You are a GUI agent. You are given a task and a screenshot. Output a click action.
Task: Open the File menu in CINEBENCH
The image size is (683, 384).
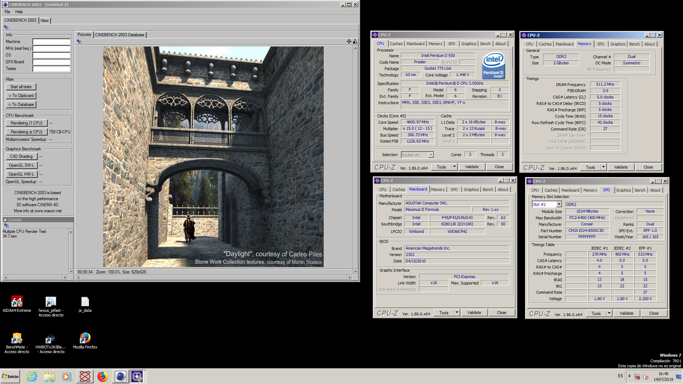pos(7,12)
